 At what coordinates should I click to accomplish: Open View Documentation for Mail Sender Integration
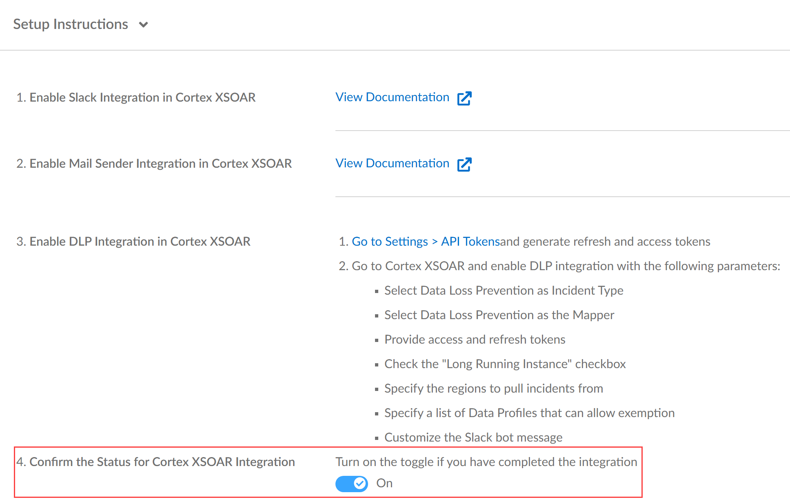pyautogui.click(x=392, y=163)
